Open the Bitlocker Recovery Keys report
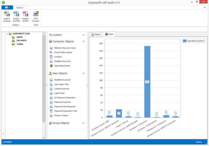This screenshot has width=209, height=146. [x=65, y=48]
